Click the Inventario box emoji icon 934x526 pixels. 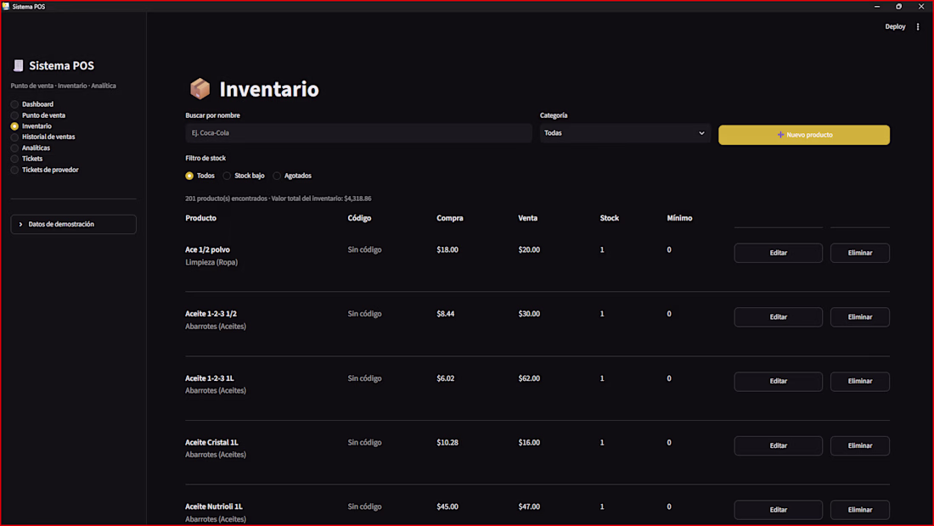(200, 89)
